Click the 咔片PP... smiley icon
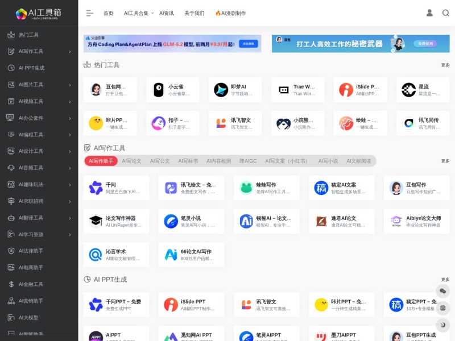The width and height of the screenshot is (455, 341). tap(96, 123)
